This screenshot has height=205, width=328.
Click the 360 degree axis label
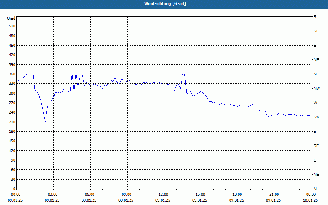pyautogui.click(x=13, y=74)
